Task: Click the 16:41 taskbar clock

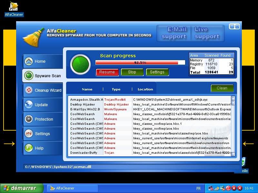Action: pos(249,188)
